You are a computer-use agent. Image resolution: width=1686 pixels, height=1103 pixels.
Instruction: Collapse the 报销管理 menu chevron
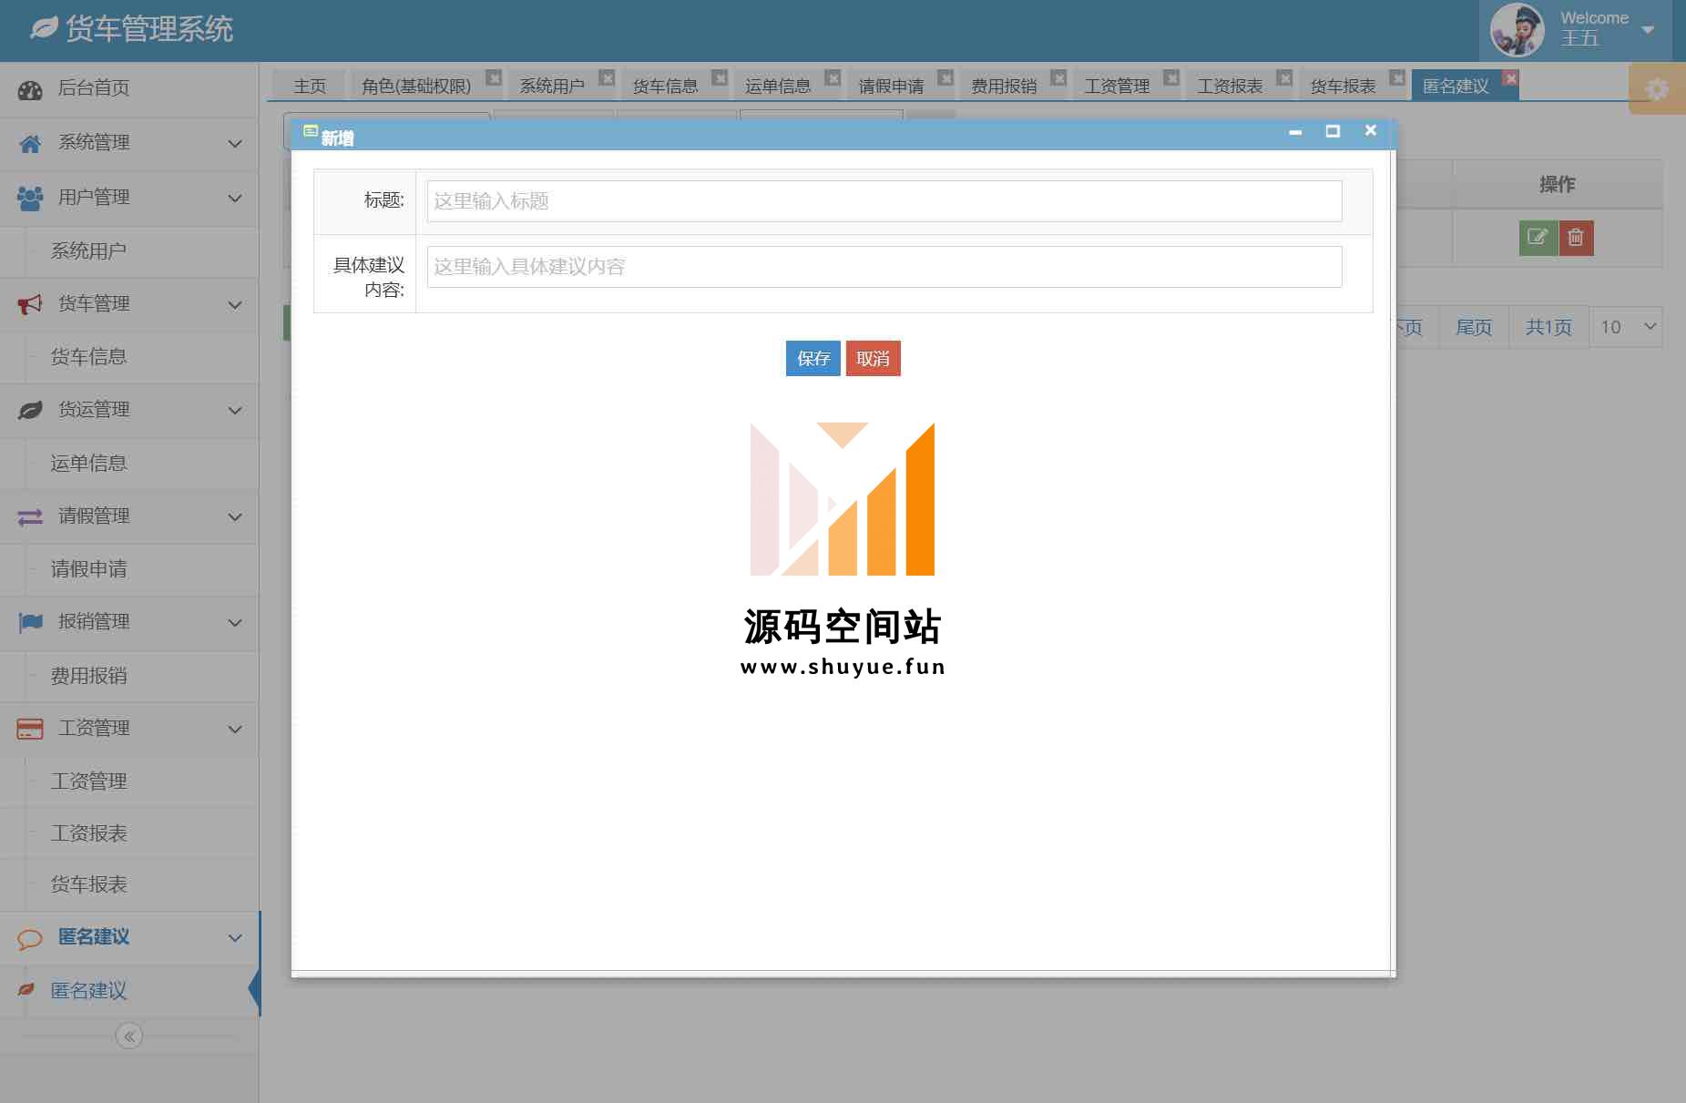tap(235, 623)
